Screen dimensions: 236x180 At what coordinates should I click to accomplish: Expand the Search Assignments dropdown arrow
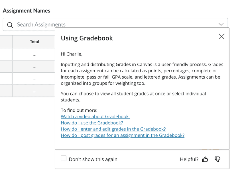pyautogui.click(x=221, y=24)
